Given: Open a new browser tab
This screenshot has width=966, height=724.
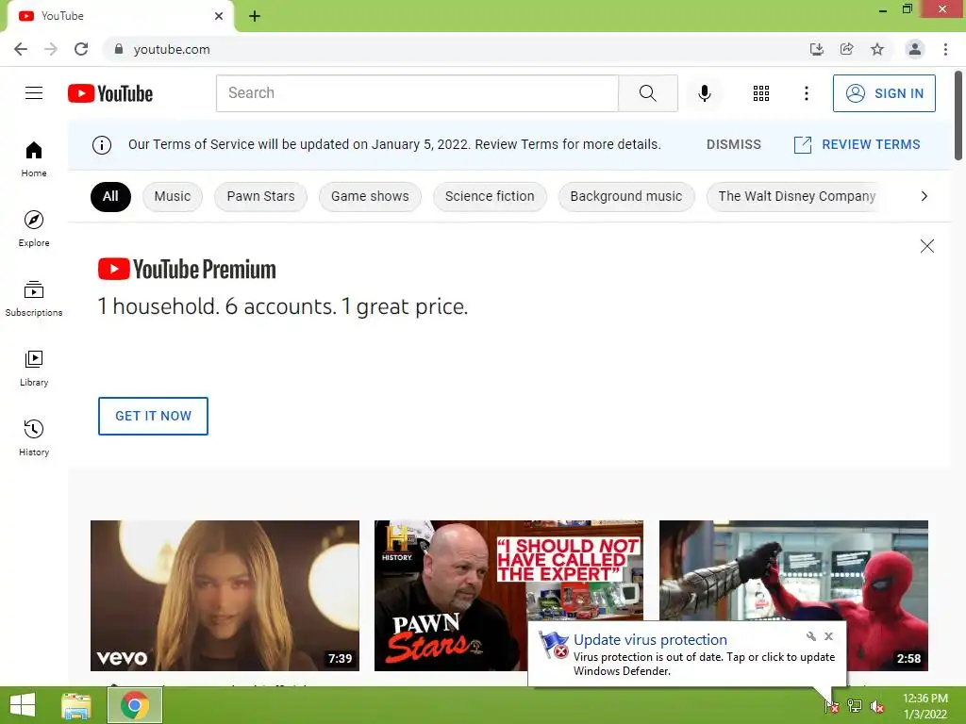Looking at the screenshot, I should coord(255,16).
